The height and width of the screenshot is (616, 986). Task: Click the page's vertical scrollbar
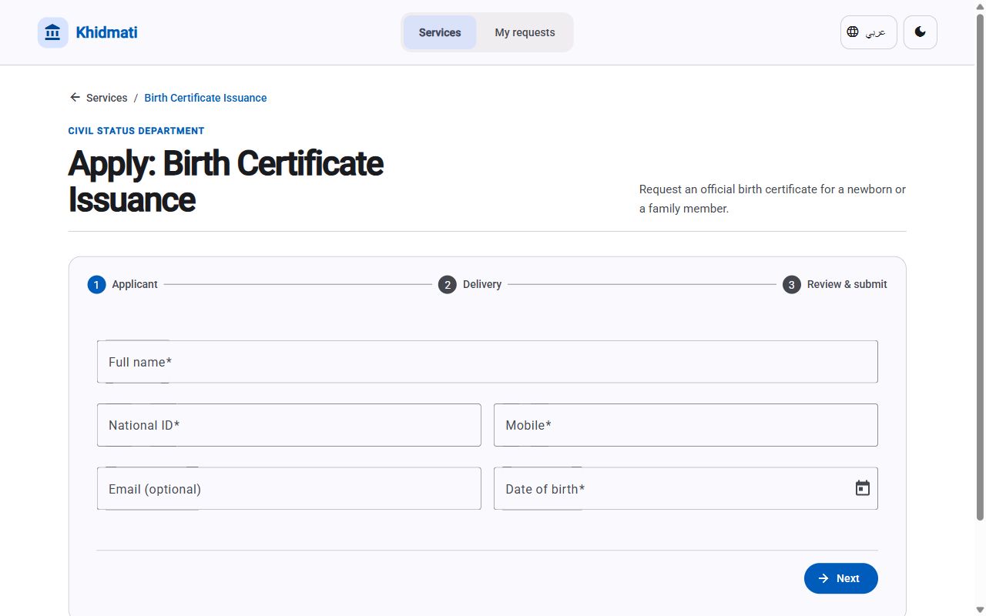[980, 267]
